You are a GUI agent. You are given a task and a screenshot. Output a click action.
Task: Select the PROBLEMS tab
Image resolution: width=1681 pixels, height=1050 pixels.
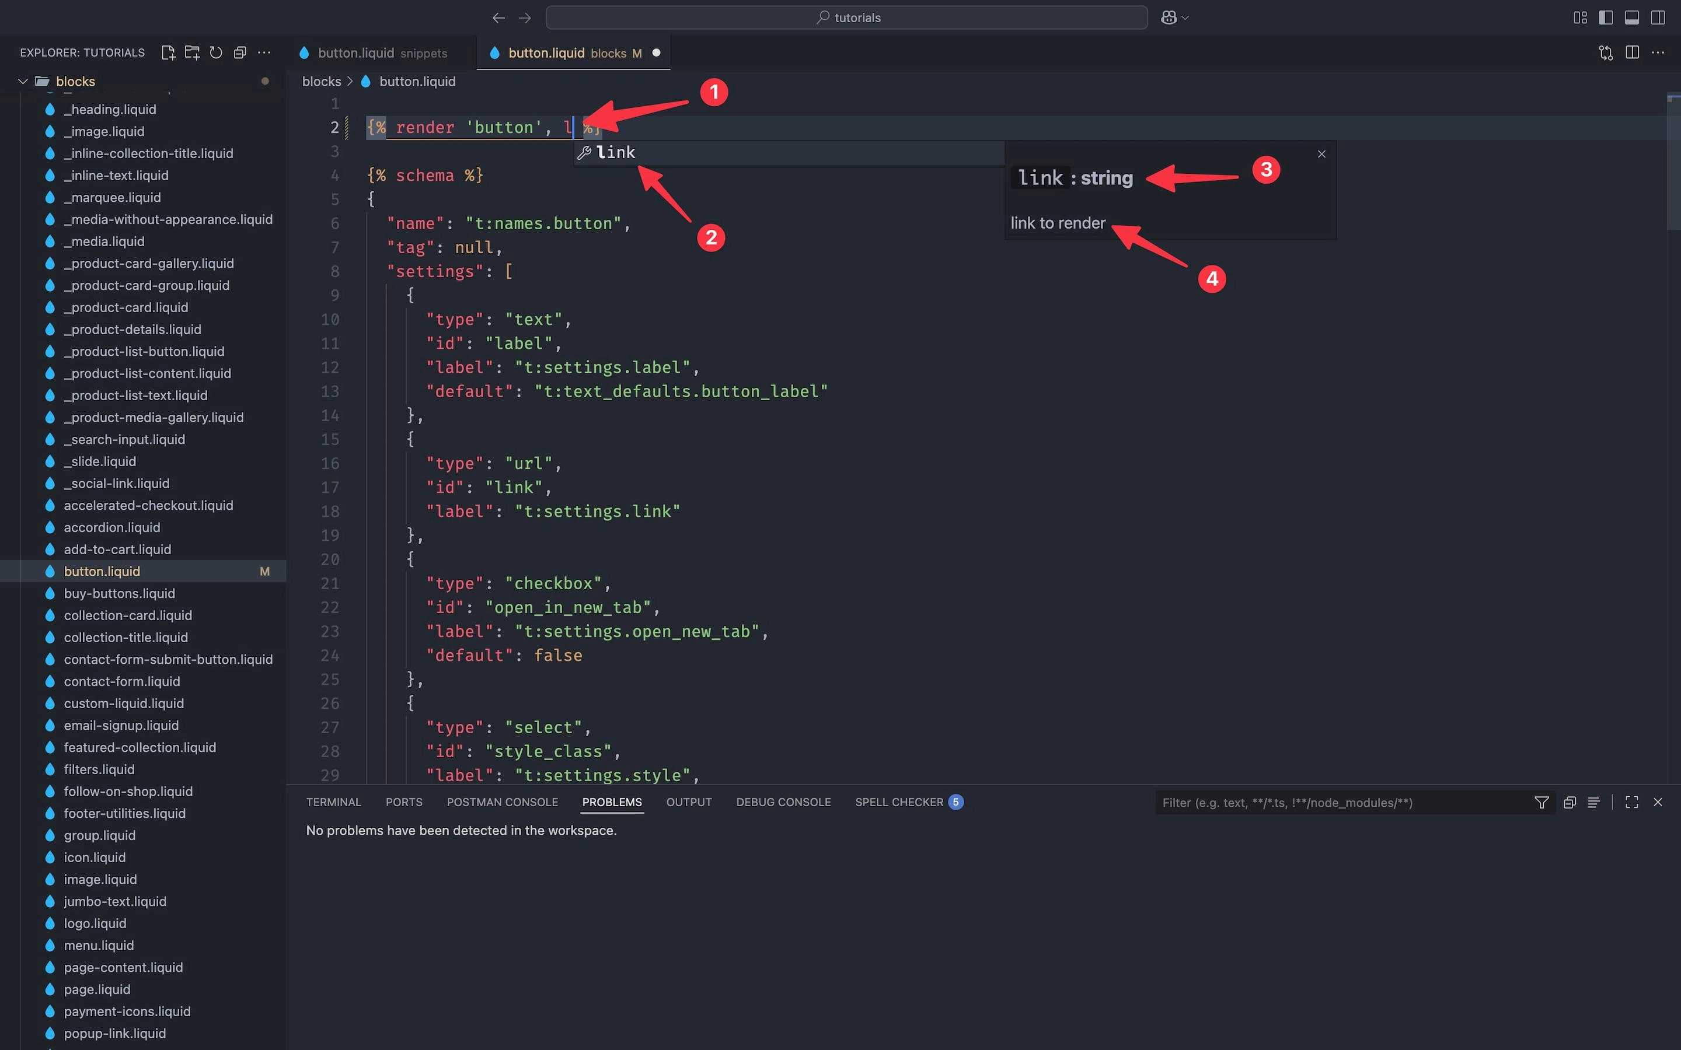click(x=612, y=802)
